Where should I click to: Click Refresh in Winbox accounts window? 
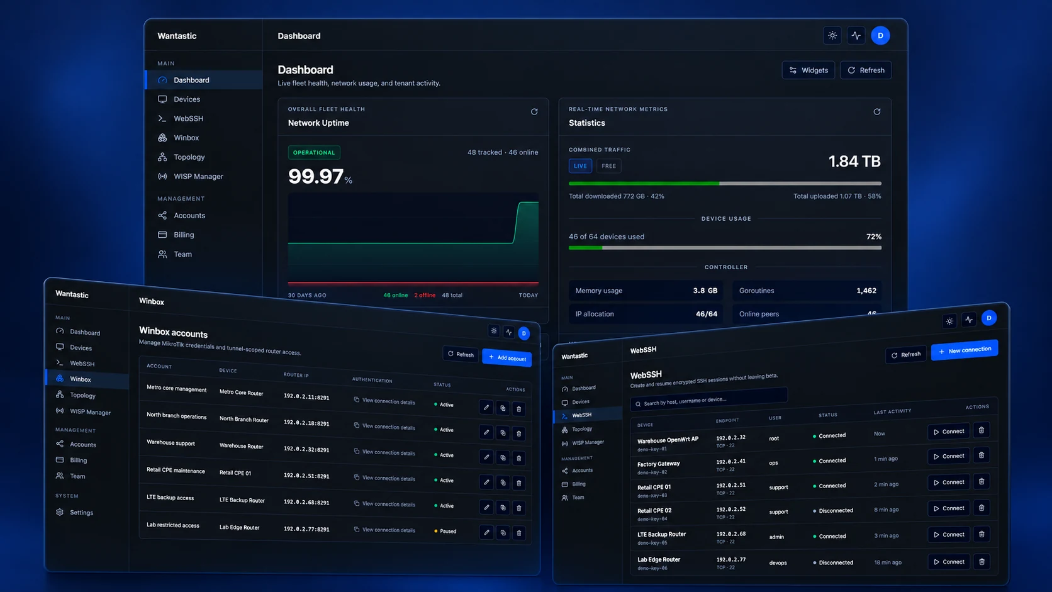[461, 354]
